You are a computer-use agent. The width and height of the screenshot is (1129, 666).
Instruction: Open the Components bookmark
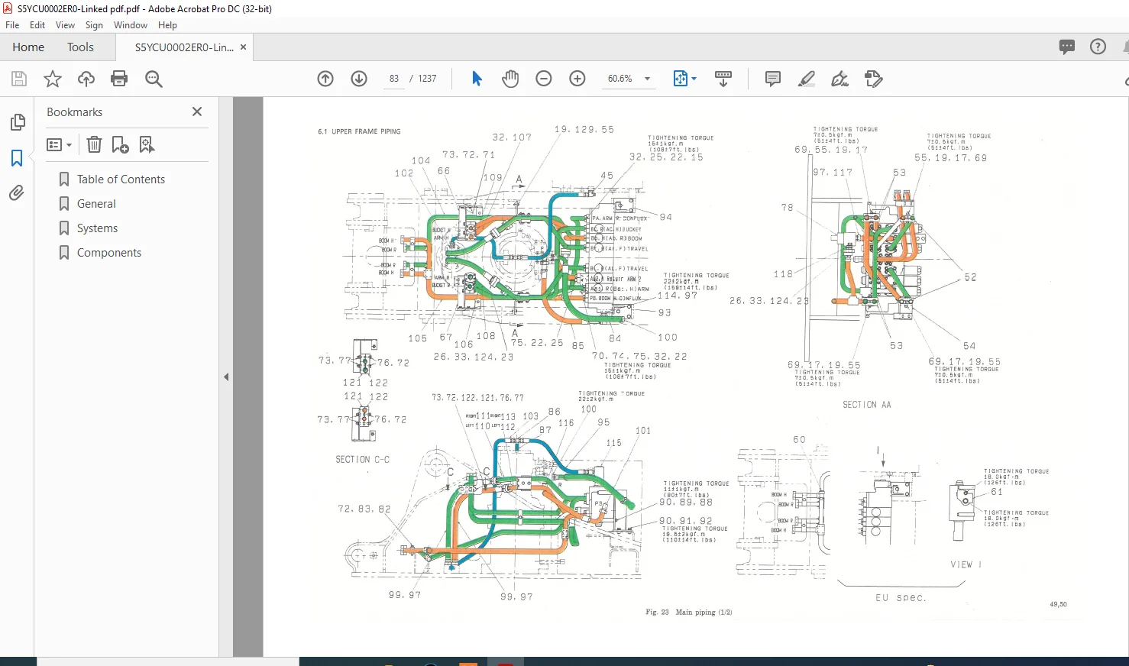coord(109,253)
